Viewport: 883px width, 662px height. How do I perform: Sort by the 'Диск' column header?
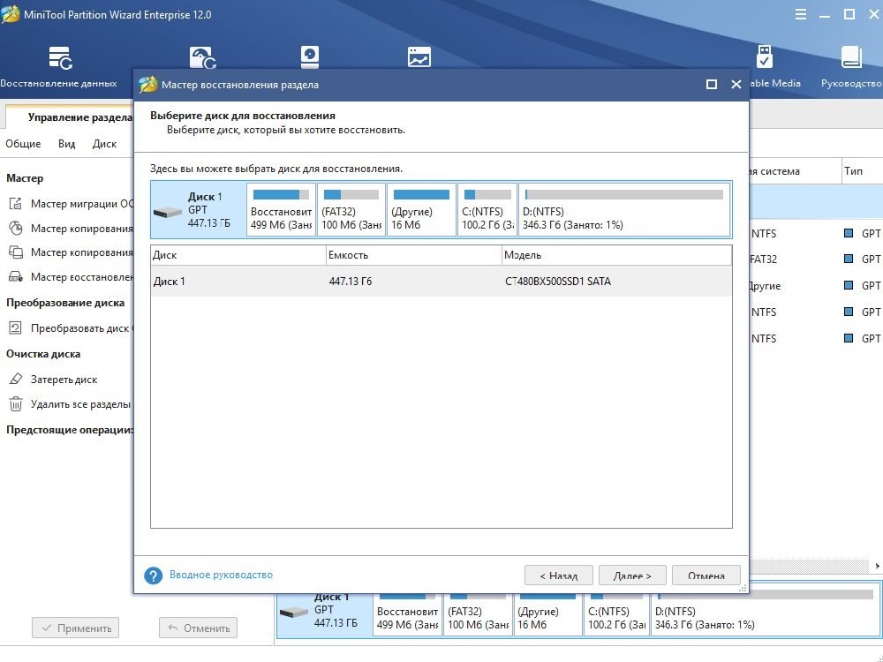pos(238,255)
